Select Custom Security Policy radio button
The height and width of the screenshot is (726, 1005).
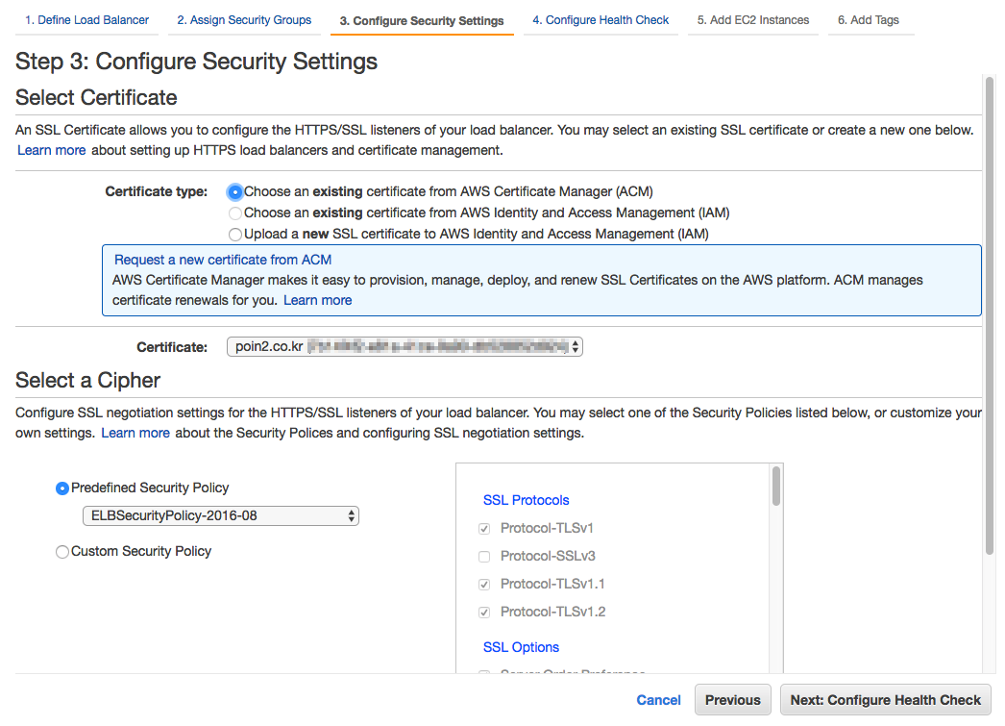[62, 552]
